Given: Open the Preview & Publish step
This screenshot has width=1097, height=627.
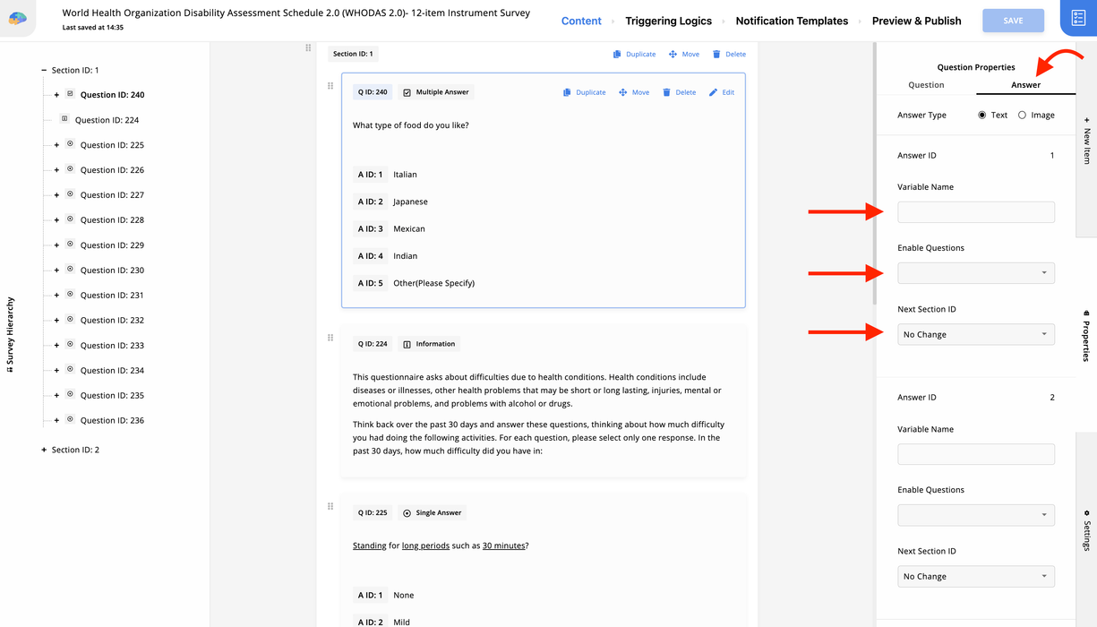Looking at the screenshot, I should tap(916, 21).
